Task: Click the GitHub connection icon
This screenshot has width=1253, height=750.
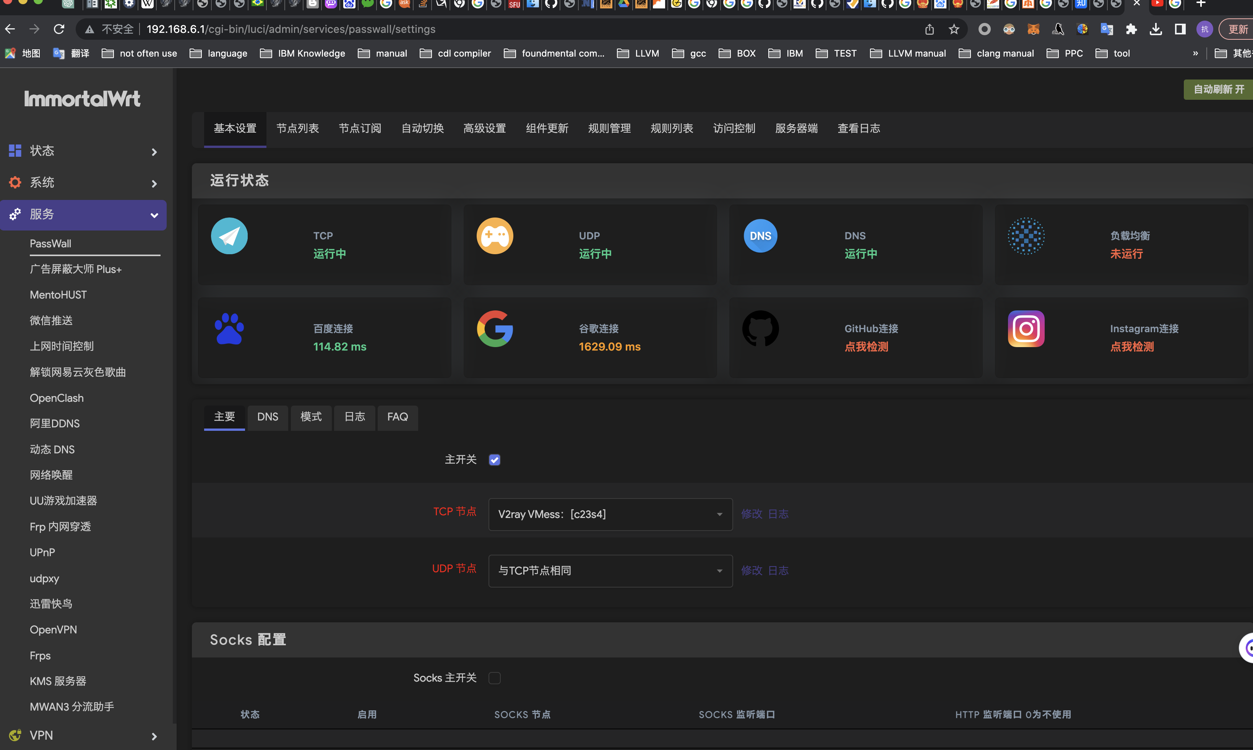Action: pos(760,329)
